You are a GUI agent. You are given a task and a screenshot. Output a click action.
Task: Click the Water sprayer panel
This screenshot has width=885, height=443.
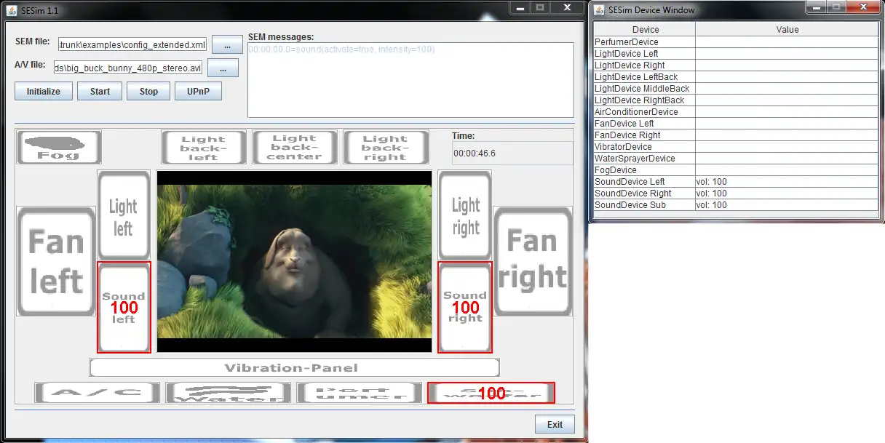(x=229, y=393)
